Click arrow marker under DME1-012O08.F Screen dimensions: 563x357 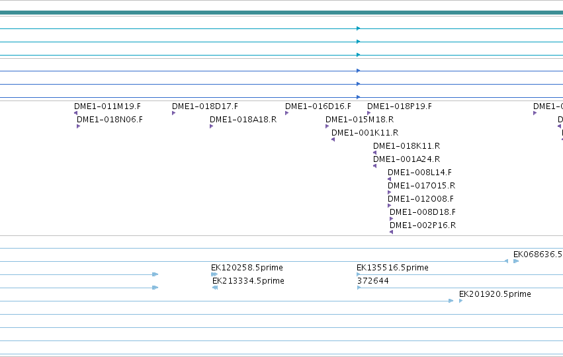pos(390,206)
